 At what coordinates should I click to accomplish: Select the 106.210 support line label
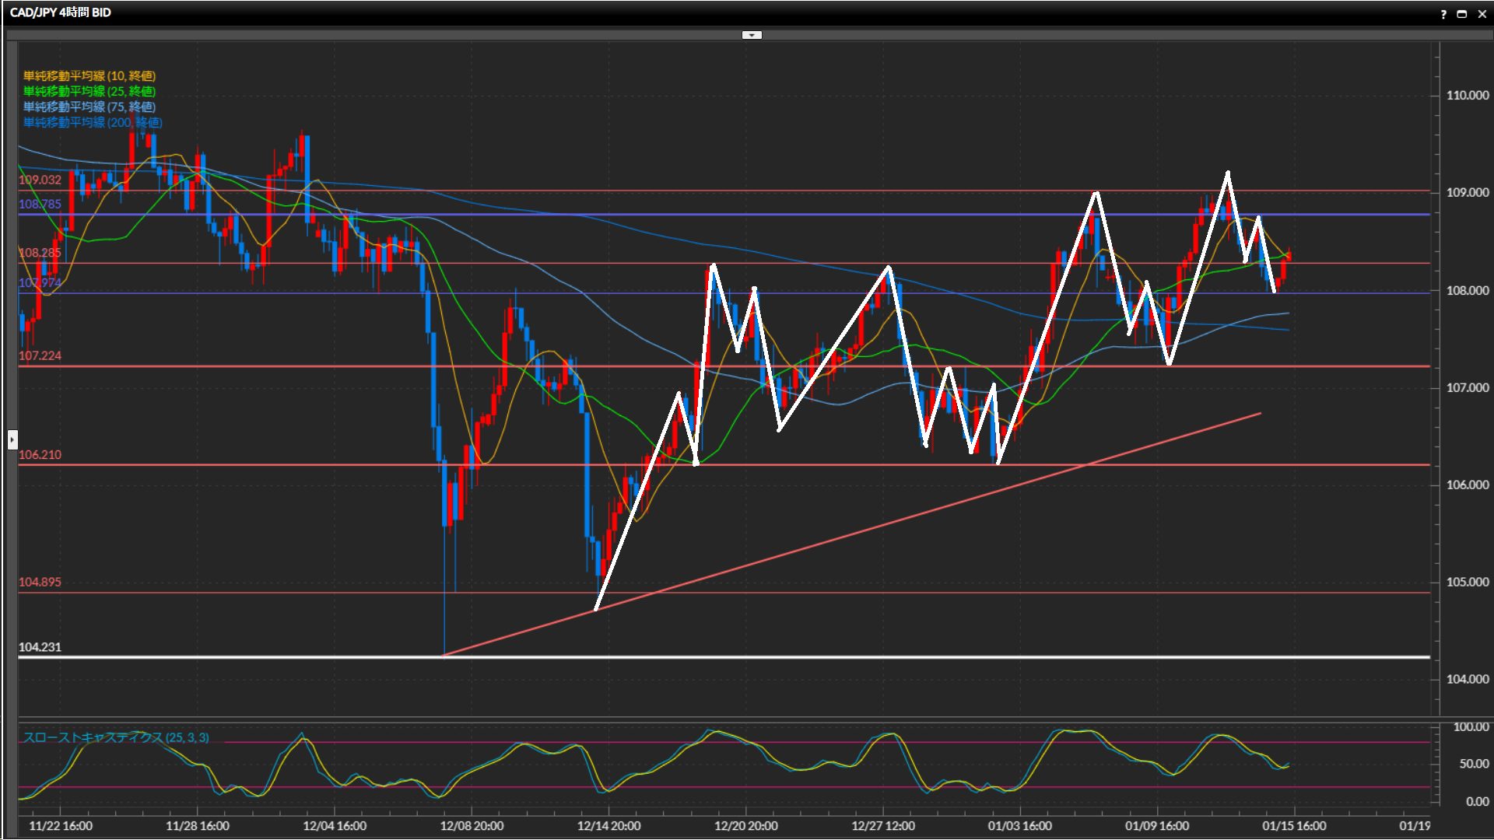click(40, 455)
